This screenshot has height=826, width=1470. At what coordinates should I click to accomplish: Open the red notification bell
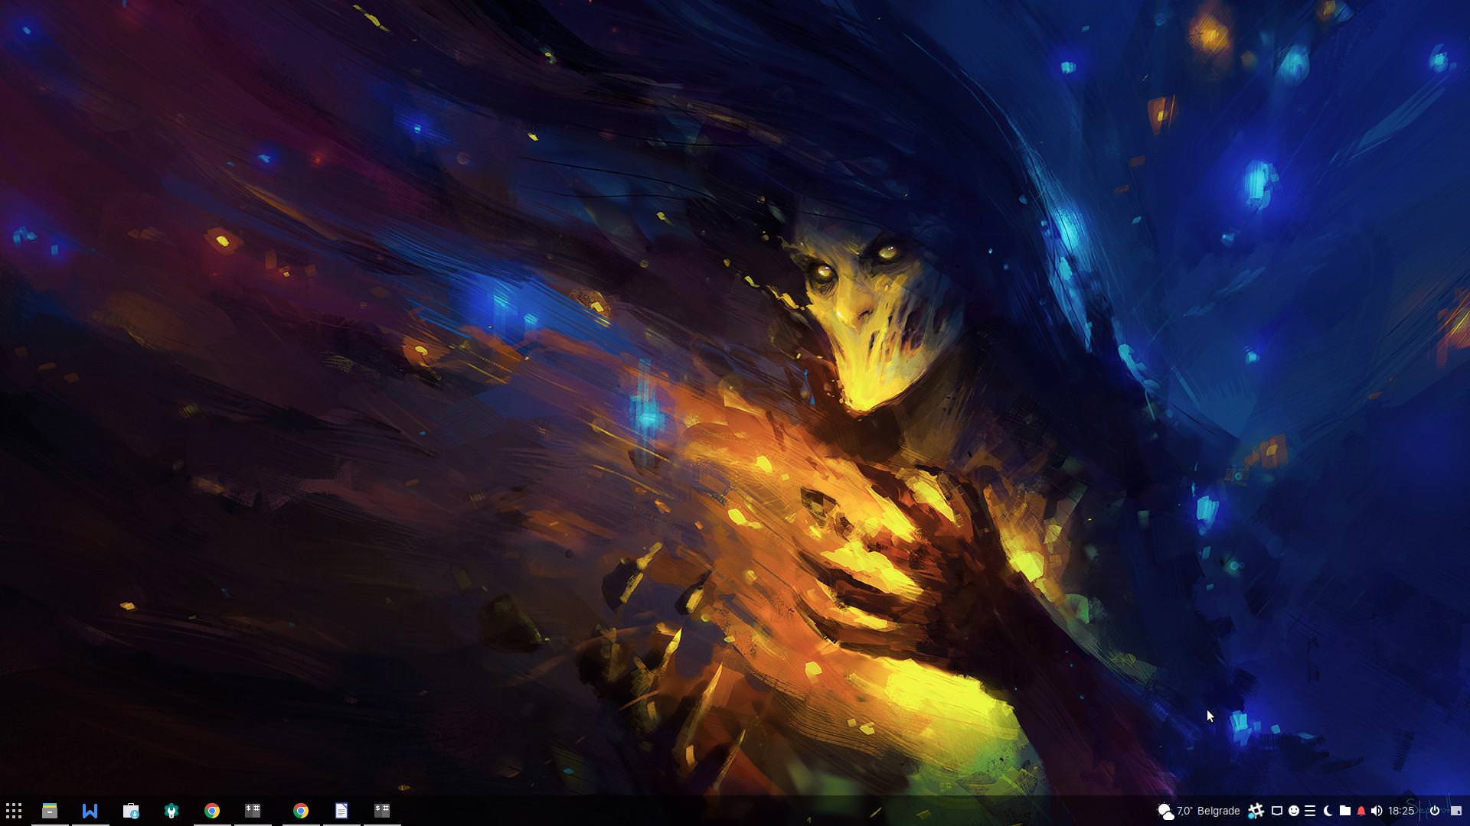(1361, 811)
